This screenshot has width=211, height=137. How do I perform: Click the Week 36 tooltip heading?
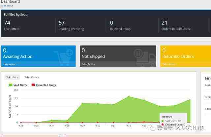point(166,117)
